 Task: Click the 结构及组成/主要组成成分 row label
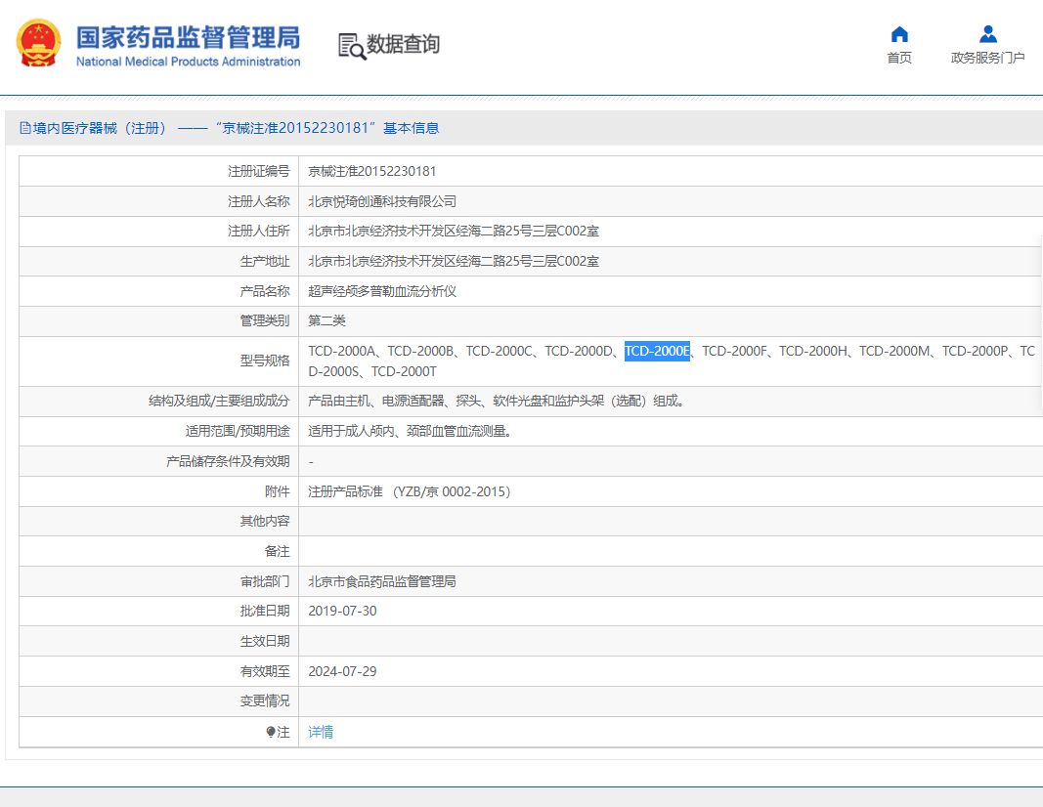coord(219,401)
